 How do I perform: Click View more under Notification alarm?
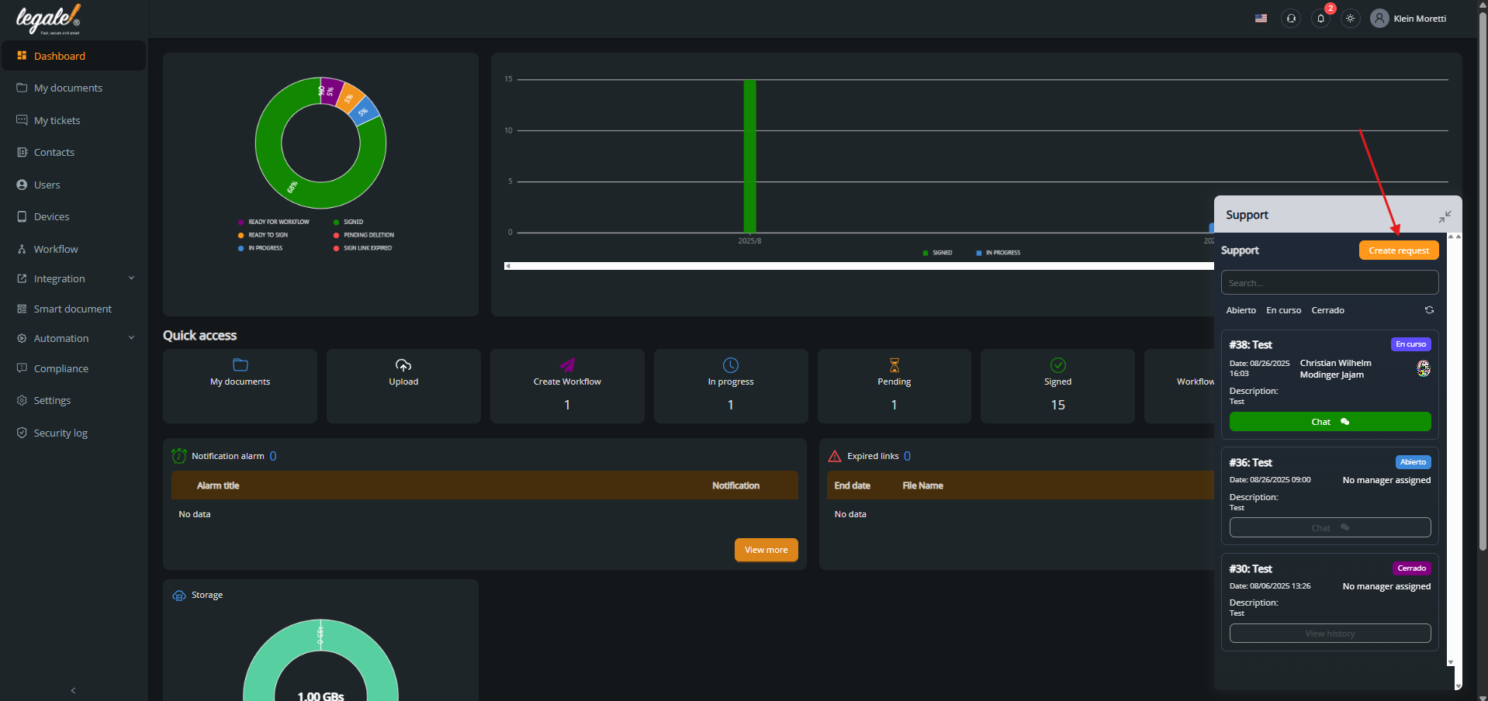(766, 550)
